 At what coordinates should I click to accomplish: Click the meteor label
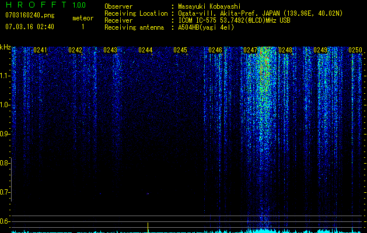83,18
